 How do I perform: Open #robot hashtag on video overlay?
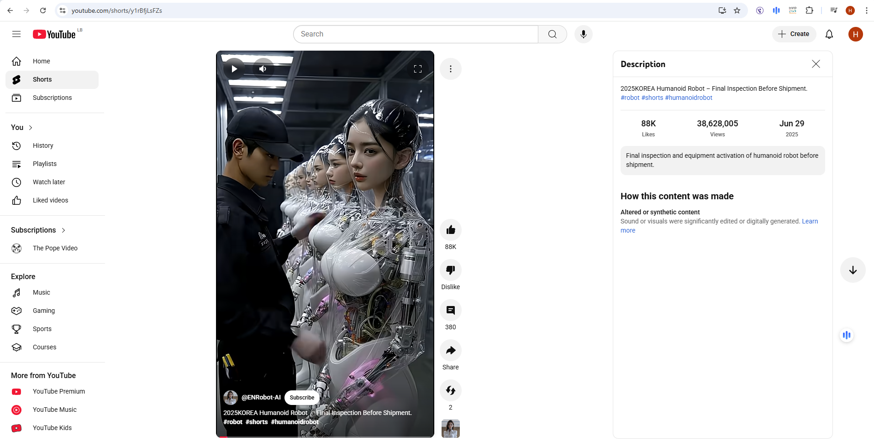coord(233,422)
